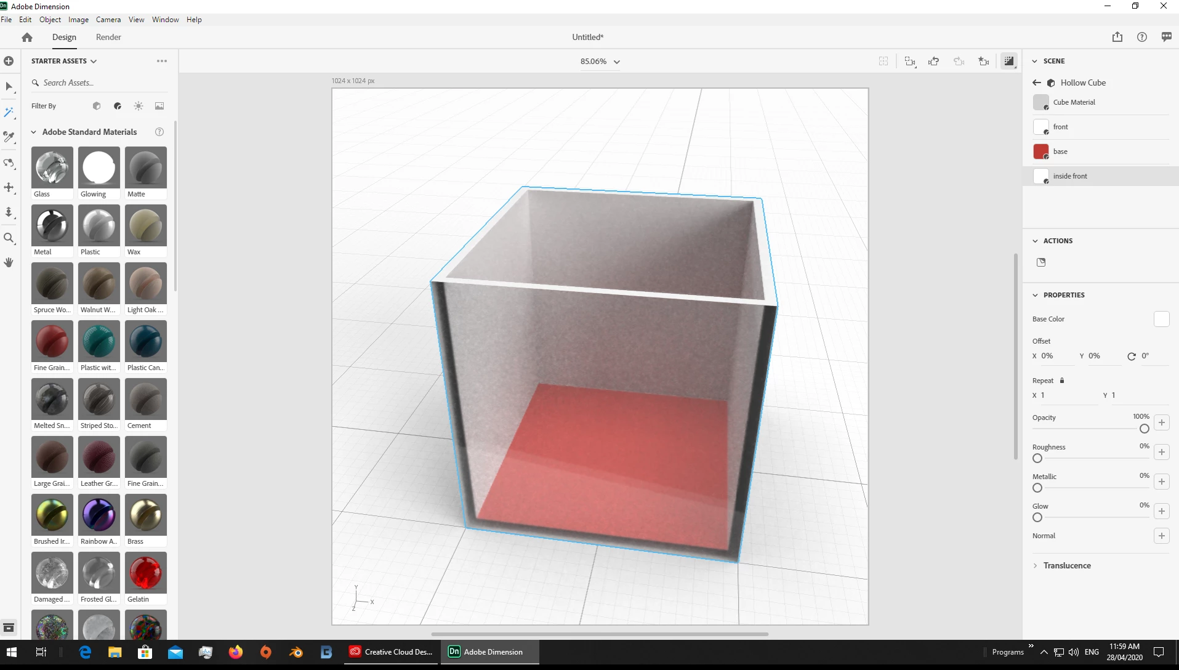Image resolution: width=1179 pixels, height=670 pixels.
Task: Add texture to Opacity property
Action: 1162,422
